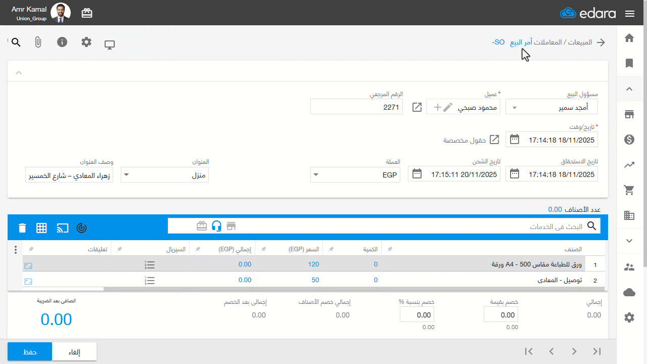Click the headset services icon in search bar
Screen dimensions: 647x364
[x=217, y=226]
